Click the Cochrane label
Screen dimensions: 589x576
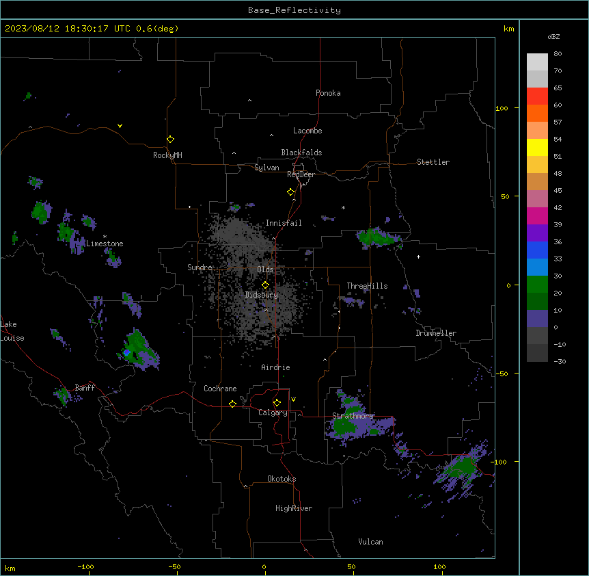[220, 389]
